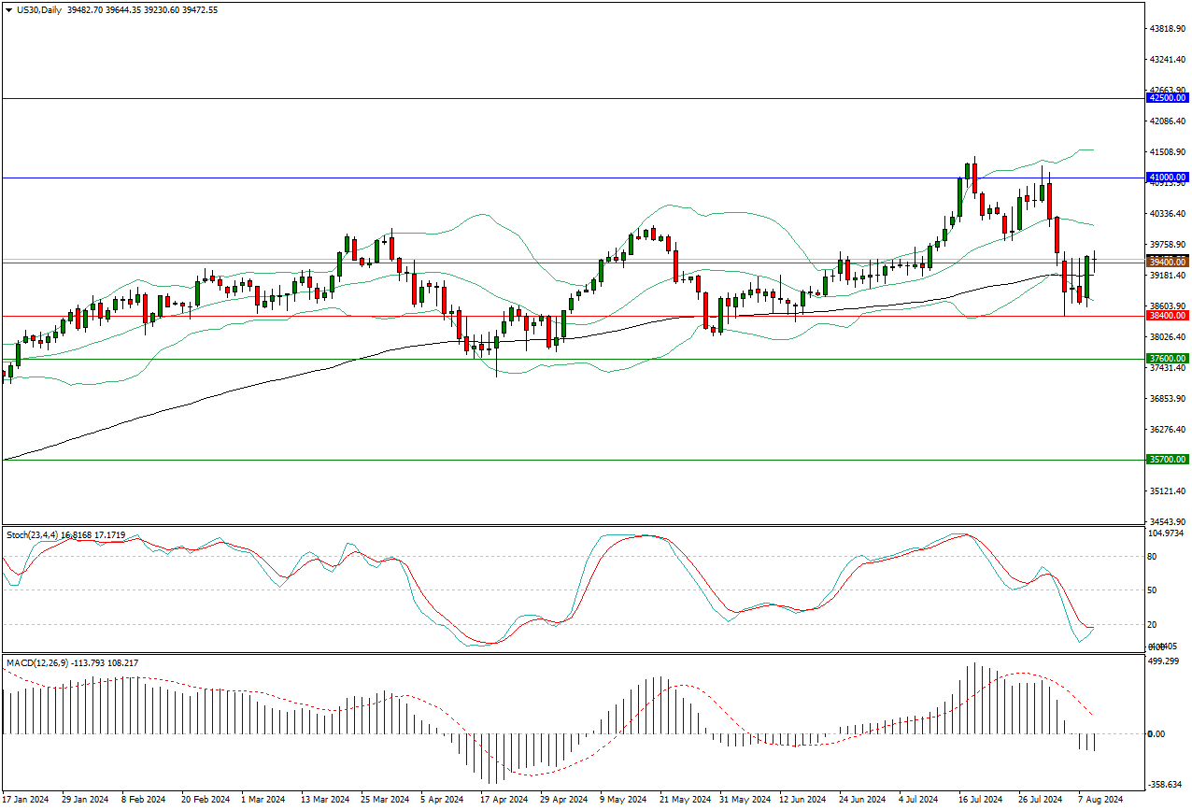Select the 39400.00 price tag
The height and width of the screenshot is (810, 1192).
pyautogui.click(x=1168, y=263)
